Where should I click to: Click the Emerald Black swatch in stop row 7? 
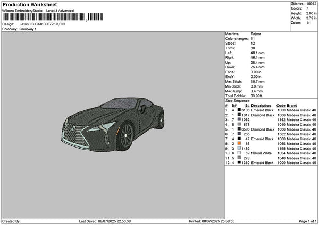click(x=239, y=139)
